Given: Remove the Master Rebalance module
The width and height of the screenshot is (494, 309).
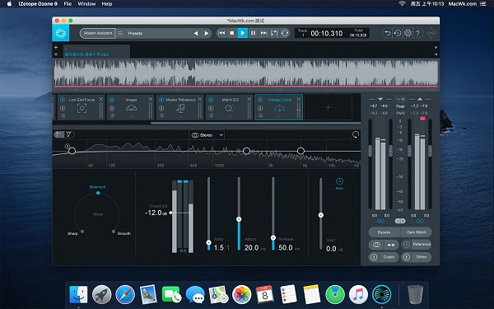Looking at the screenshot, I should click(x=200, y=100).
